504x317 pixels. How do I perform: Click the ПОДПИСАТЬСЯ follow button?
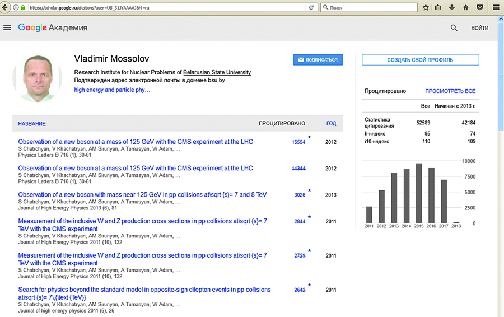pyautogui.click(x=318, y=60)
